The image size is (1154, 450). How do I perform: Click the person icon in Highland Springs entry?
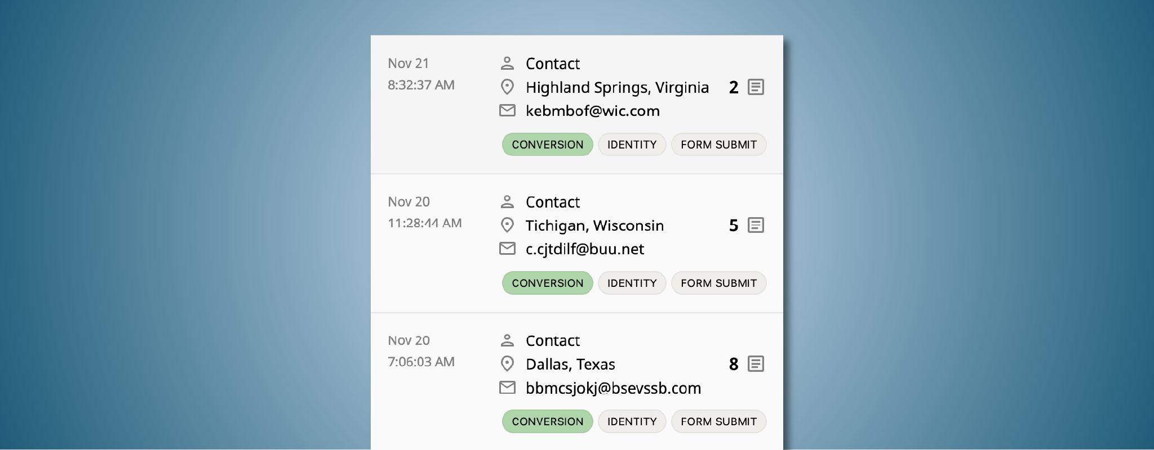tap(507, 63)
